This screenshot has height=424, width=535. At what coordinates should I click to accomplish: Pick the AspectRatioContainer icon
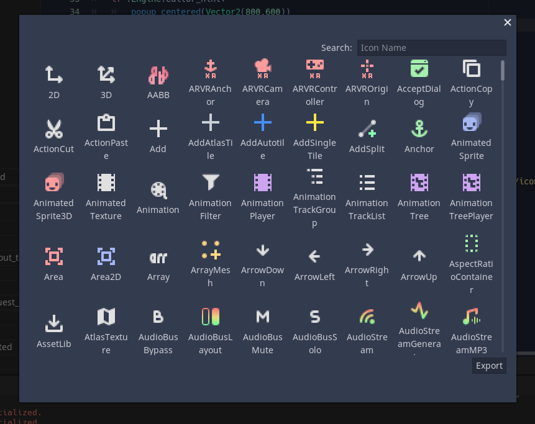coord(472,243)
